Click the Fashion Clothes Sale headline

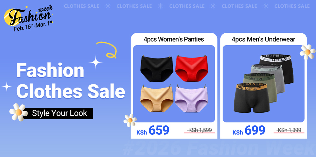point(70,81)
